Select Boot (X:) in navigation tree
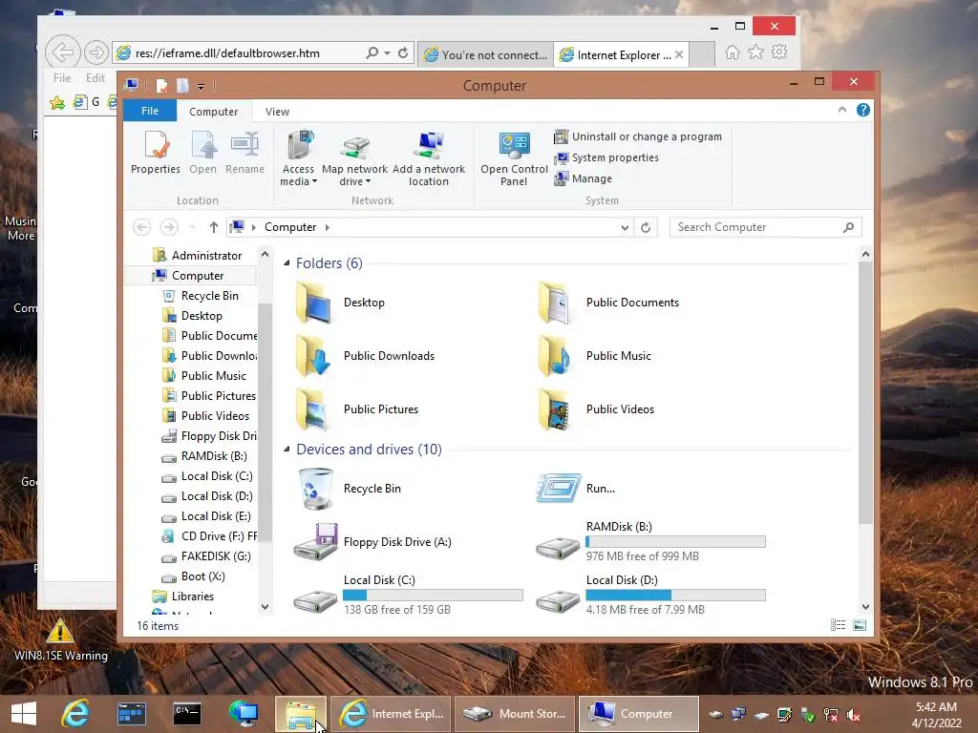Screen dimensions: 978x733 tap(193, 576)
